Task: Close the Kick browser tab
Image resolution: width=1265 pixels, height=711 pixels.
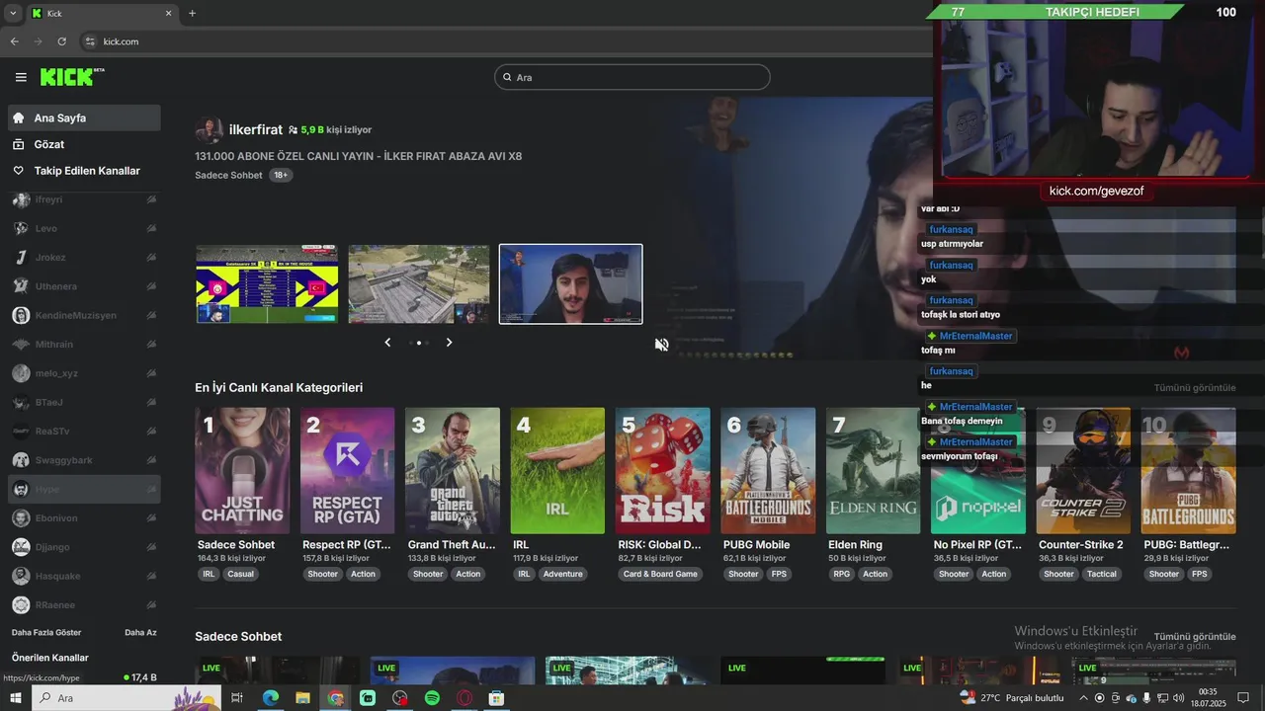Action: (x=168, y=13)
